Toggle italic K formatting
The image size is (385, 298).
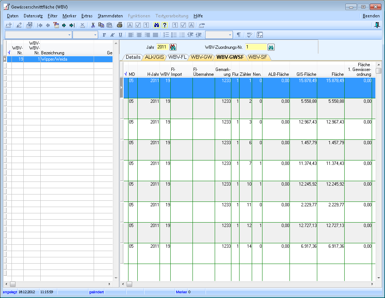click(x=112, y=35)
